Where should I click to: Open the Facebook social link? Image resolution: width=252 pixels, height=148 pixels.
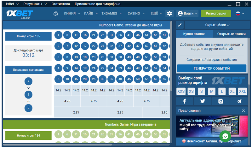coord(185,101)
